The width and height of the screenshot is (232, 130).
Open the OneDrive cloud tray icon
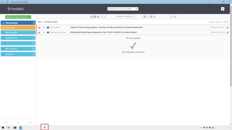click(x=204, y=128)
